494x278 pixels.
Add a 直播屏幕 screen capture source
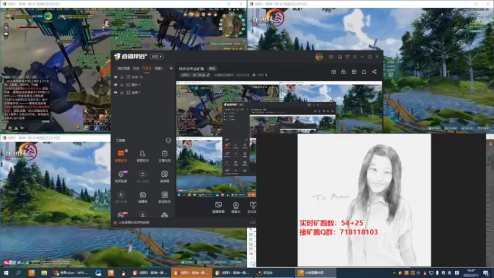pyautogui.click(x=219, y=208)
